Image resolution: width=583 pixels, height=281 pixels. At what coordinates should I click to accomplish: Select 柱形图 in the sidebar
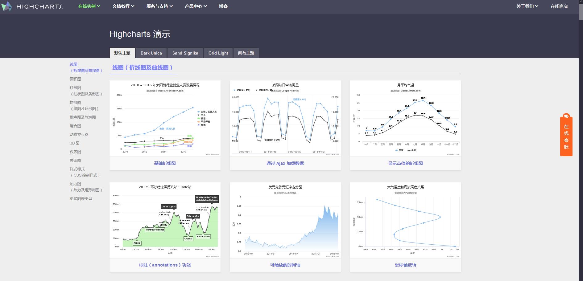click(x=86, y=91)
